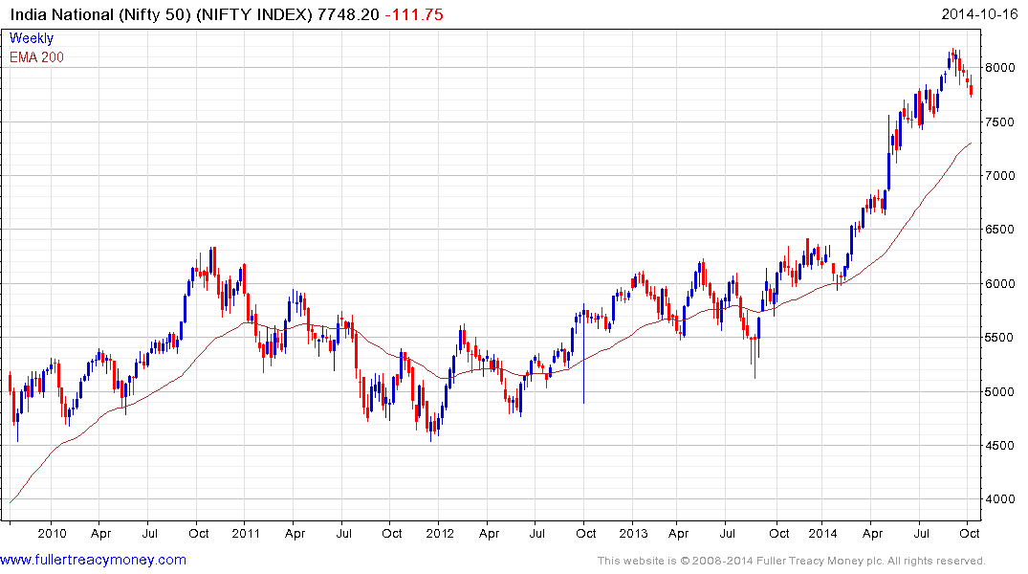Click the change value -111.75

coord(414,13)
